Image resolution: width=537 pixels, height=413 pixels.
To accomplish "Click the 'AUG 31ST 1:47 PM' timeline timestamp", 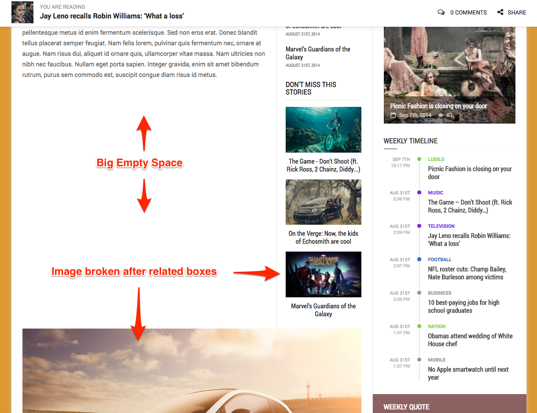I will [400, 329].
